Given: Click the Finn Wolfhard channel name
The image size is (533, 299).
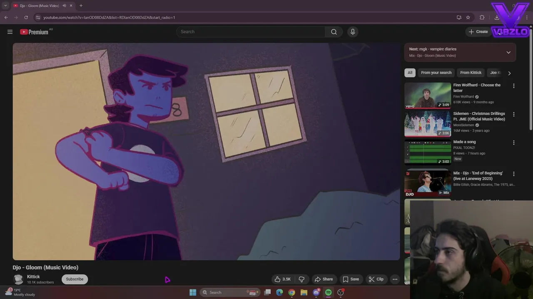Looking at the screenshot, I should [x=463, y=97].
